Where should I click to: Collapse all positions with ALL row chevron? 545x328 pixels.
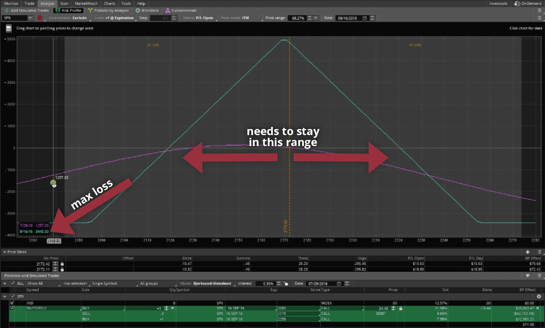[x=5, y=283]
